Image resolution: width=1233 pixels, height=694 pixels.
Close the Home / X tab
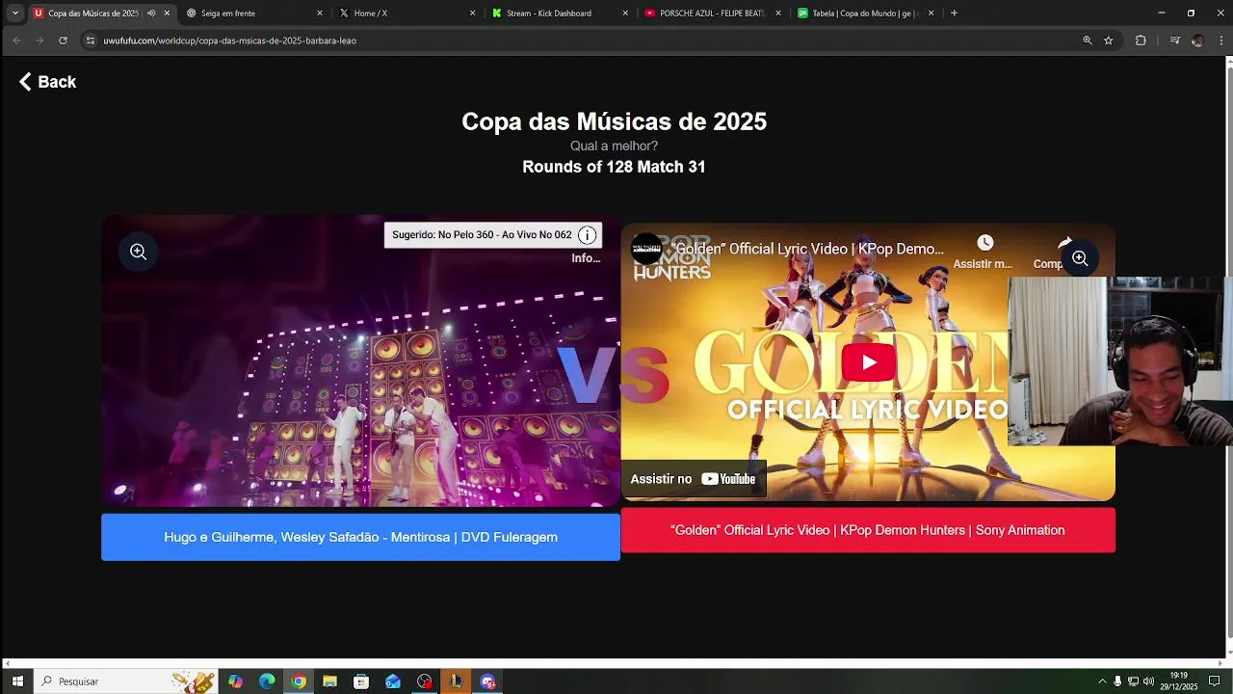pos(472,13)
